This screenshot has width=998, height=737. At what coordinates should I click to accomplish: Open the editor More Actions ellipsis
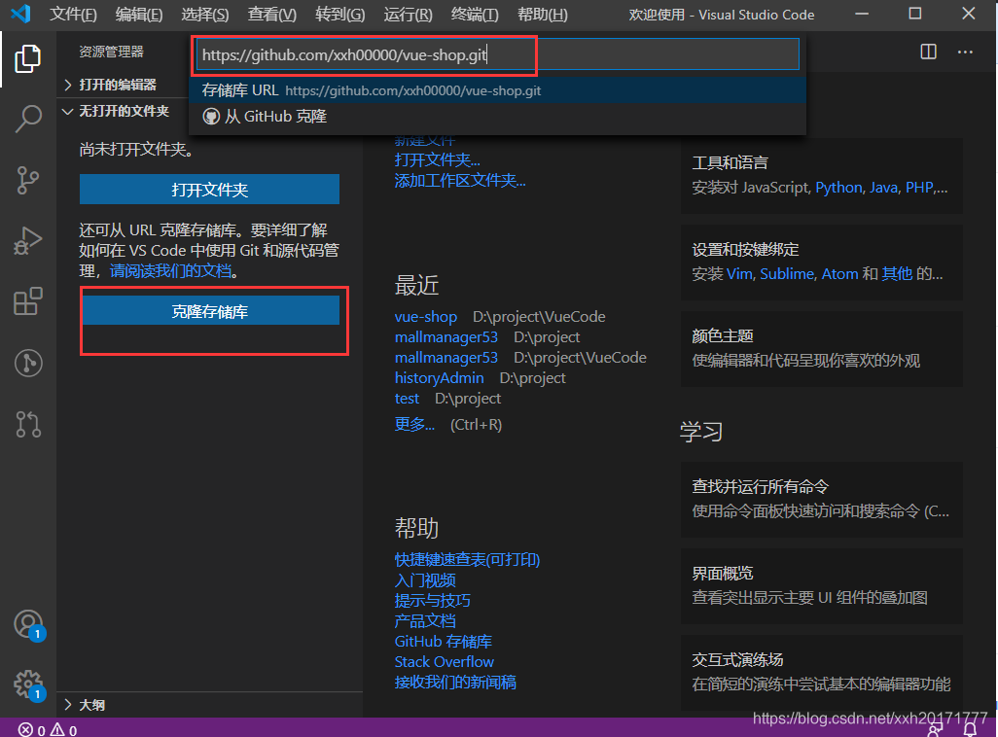pyautogui.click(x=965, y=52)
